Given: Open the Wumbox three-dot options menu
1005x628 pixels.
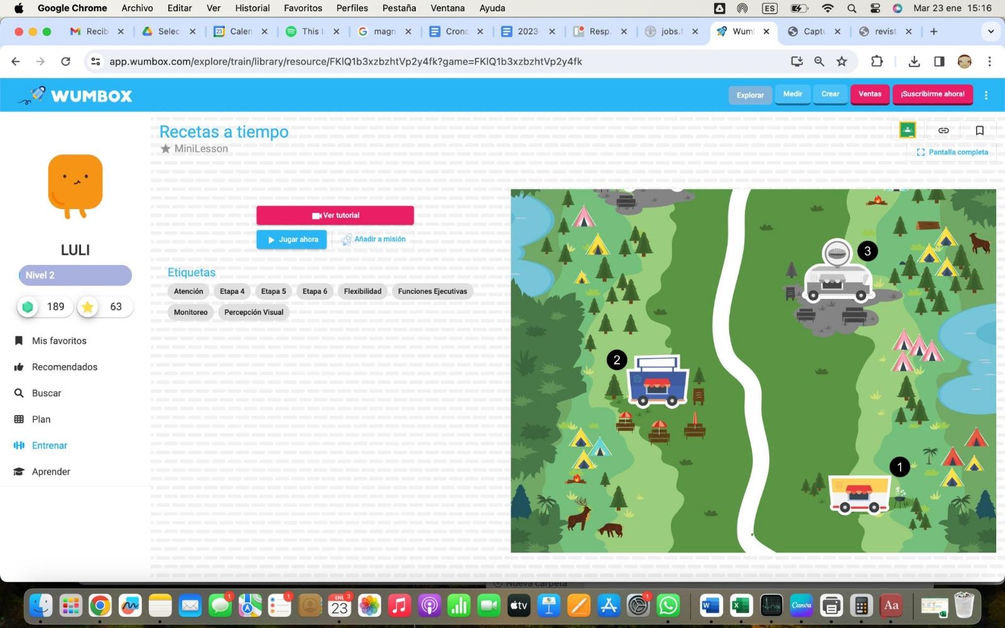Looking at the screenshot, I should pyautogui.click(x=986, y=95).
